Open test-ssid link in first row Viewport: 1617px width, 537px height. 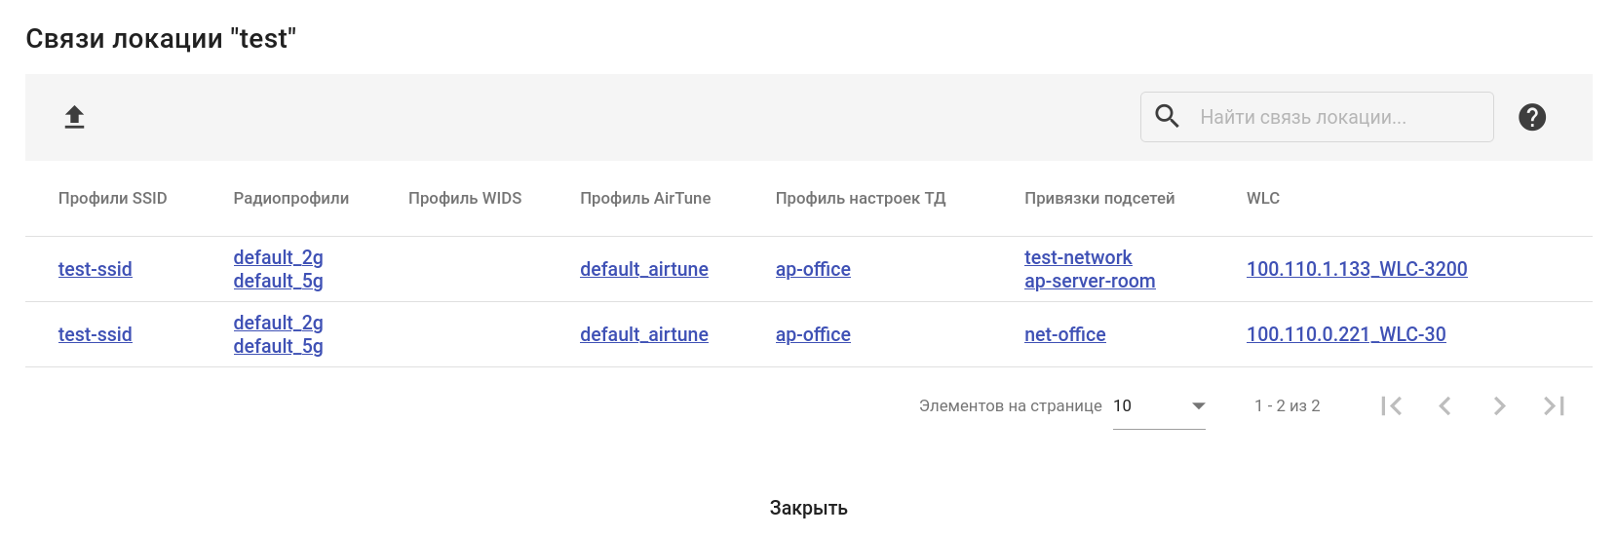[x=95, y=269]
